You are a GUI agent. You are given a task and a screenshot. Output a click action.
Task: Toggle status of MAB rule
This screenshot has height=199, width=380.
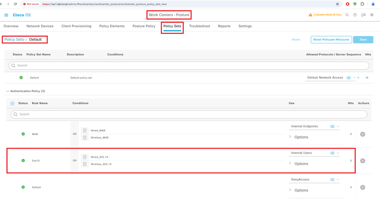tap(23, 134)
